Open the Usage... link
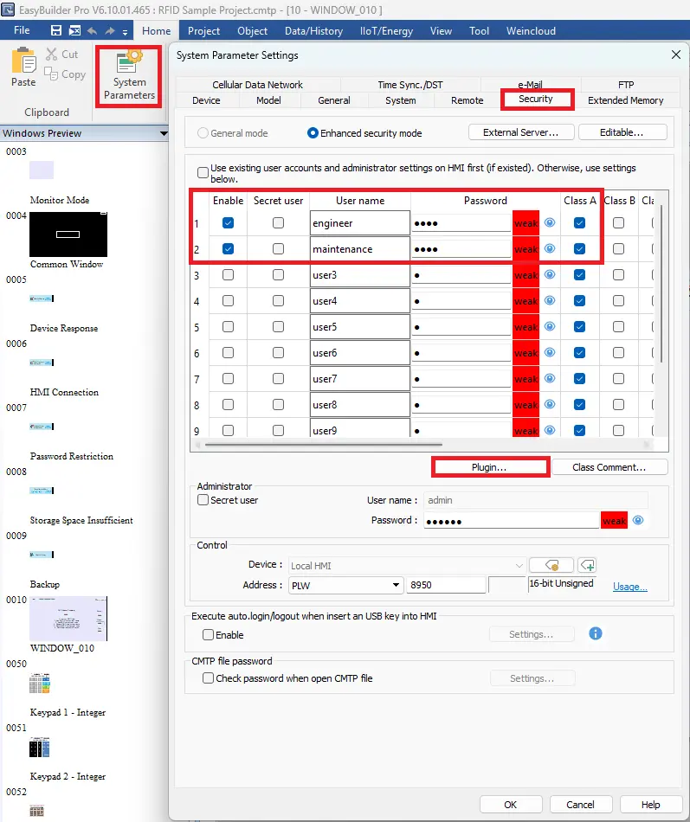This screenshot has height=822, width=690. [x=629, y=587]
